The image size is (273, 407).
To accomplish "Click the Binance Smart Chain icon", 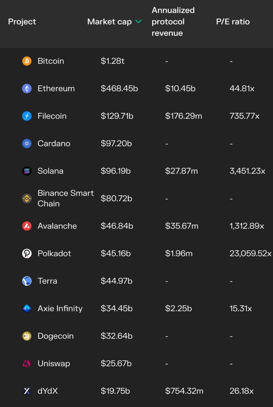I will click(x=27, y=198).
